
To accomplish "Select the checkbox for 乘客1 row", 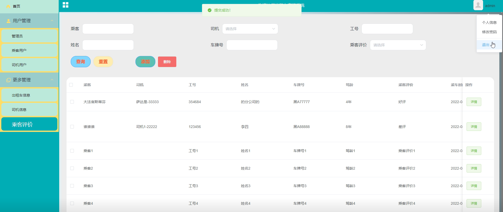I will [72, 151].
